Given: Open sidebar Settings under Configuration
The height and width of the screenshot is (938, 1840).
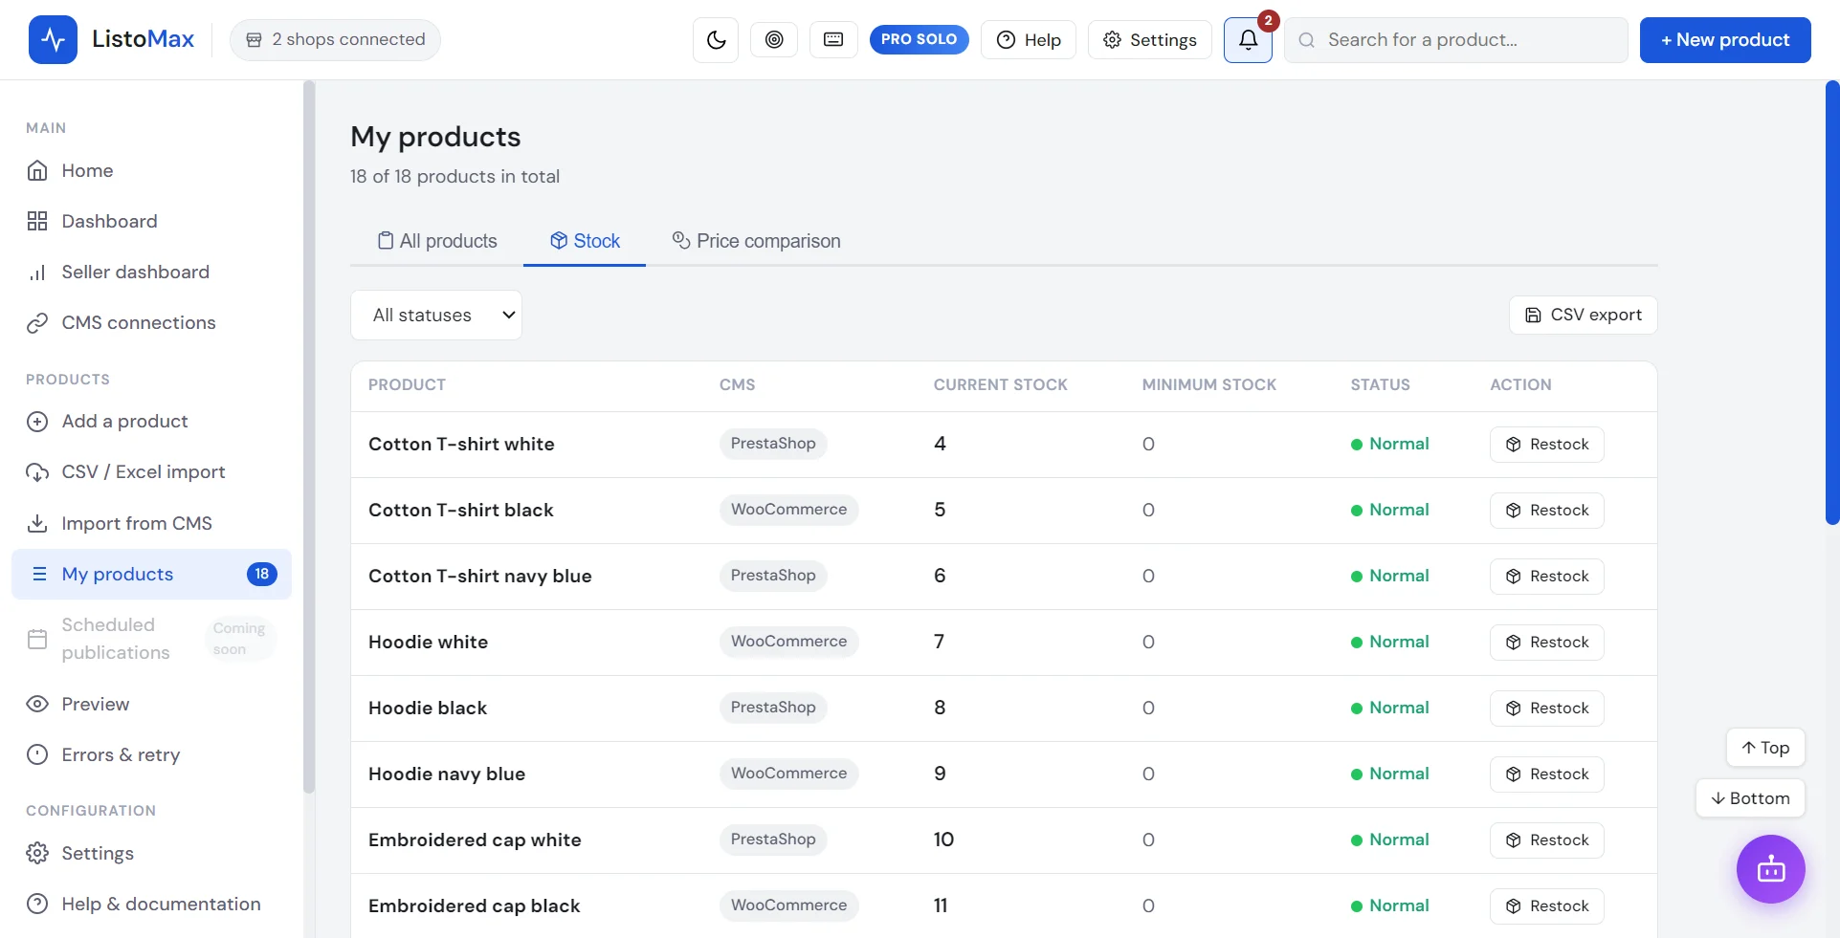Looking at the screenshot, I should (151, 853).
